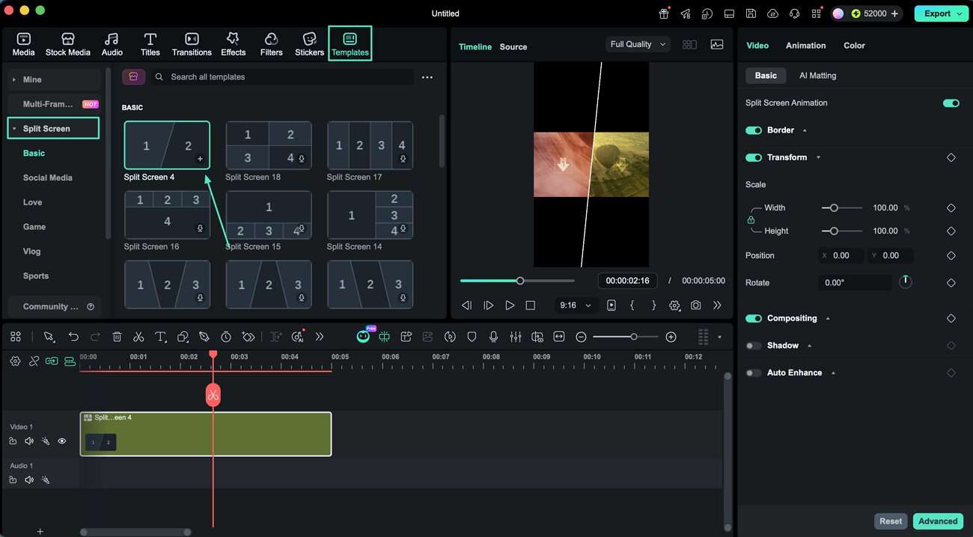Open the cloud upload icon in title bar

[773, 13]
